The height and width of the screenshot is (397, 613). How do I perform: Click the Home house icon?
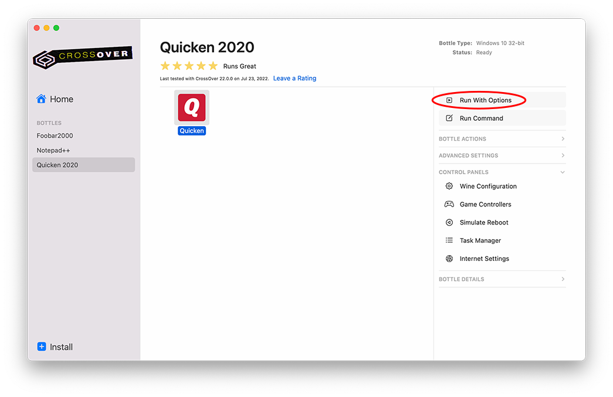(x=41, y=99)
